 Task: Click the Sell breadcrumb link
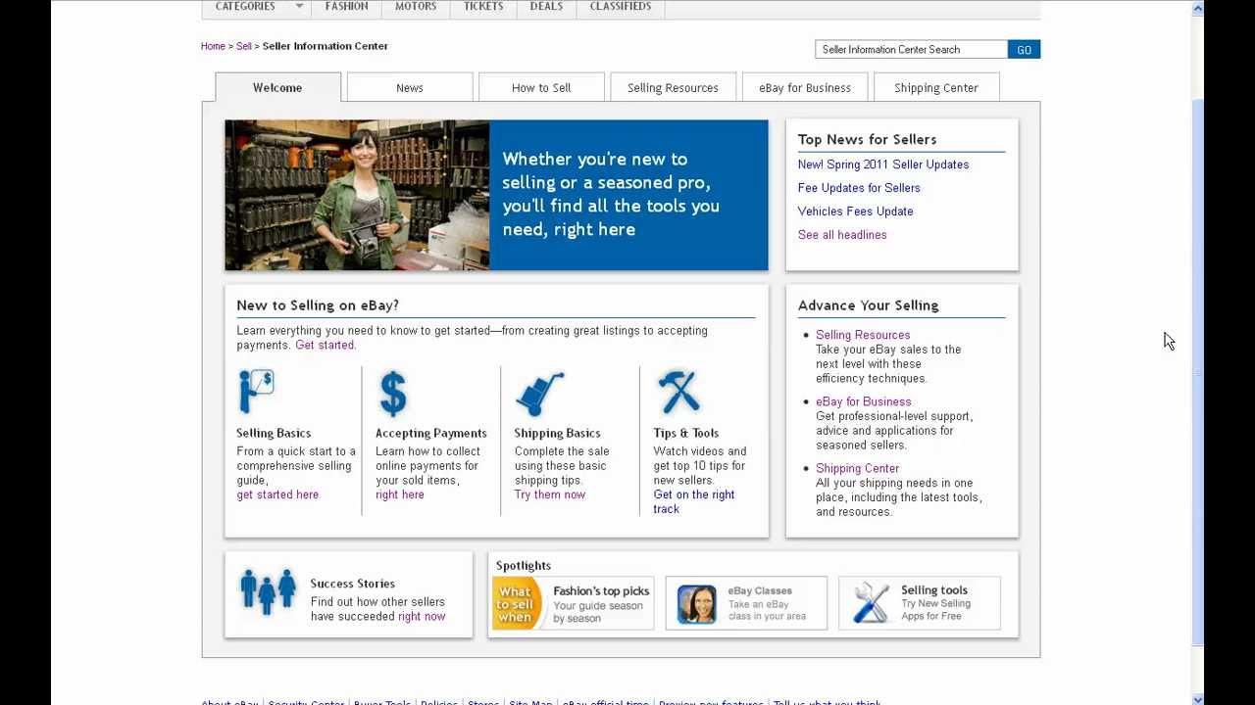[244, 46]
